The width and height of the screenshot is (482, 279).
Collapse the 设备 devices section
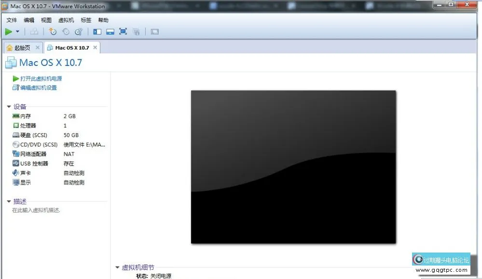(8, 106)
